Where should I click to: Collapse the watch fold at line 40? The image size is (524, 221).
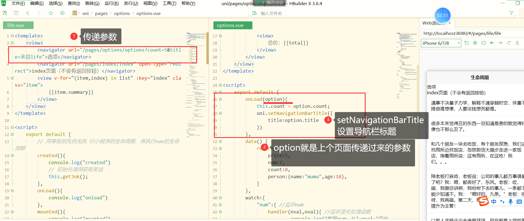(220, 198)
